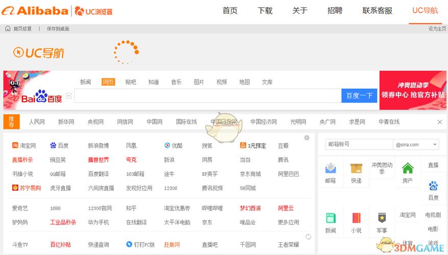Click the 苏宁易购 icon link

tap(27, 188)
